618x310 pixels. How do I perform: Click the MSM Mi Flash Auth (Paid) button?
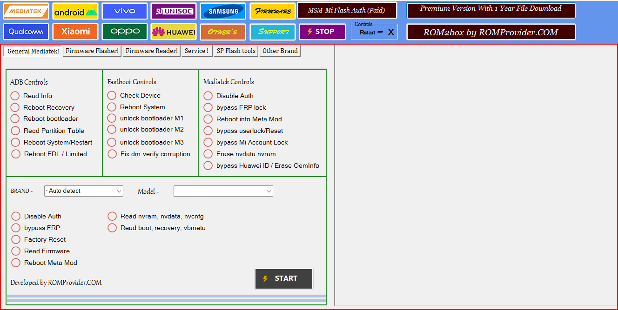pyautogui.click(x=347, y=10)
